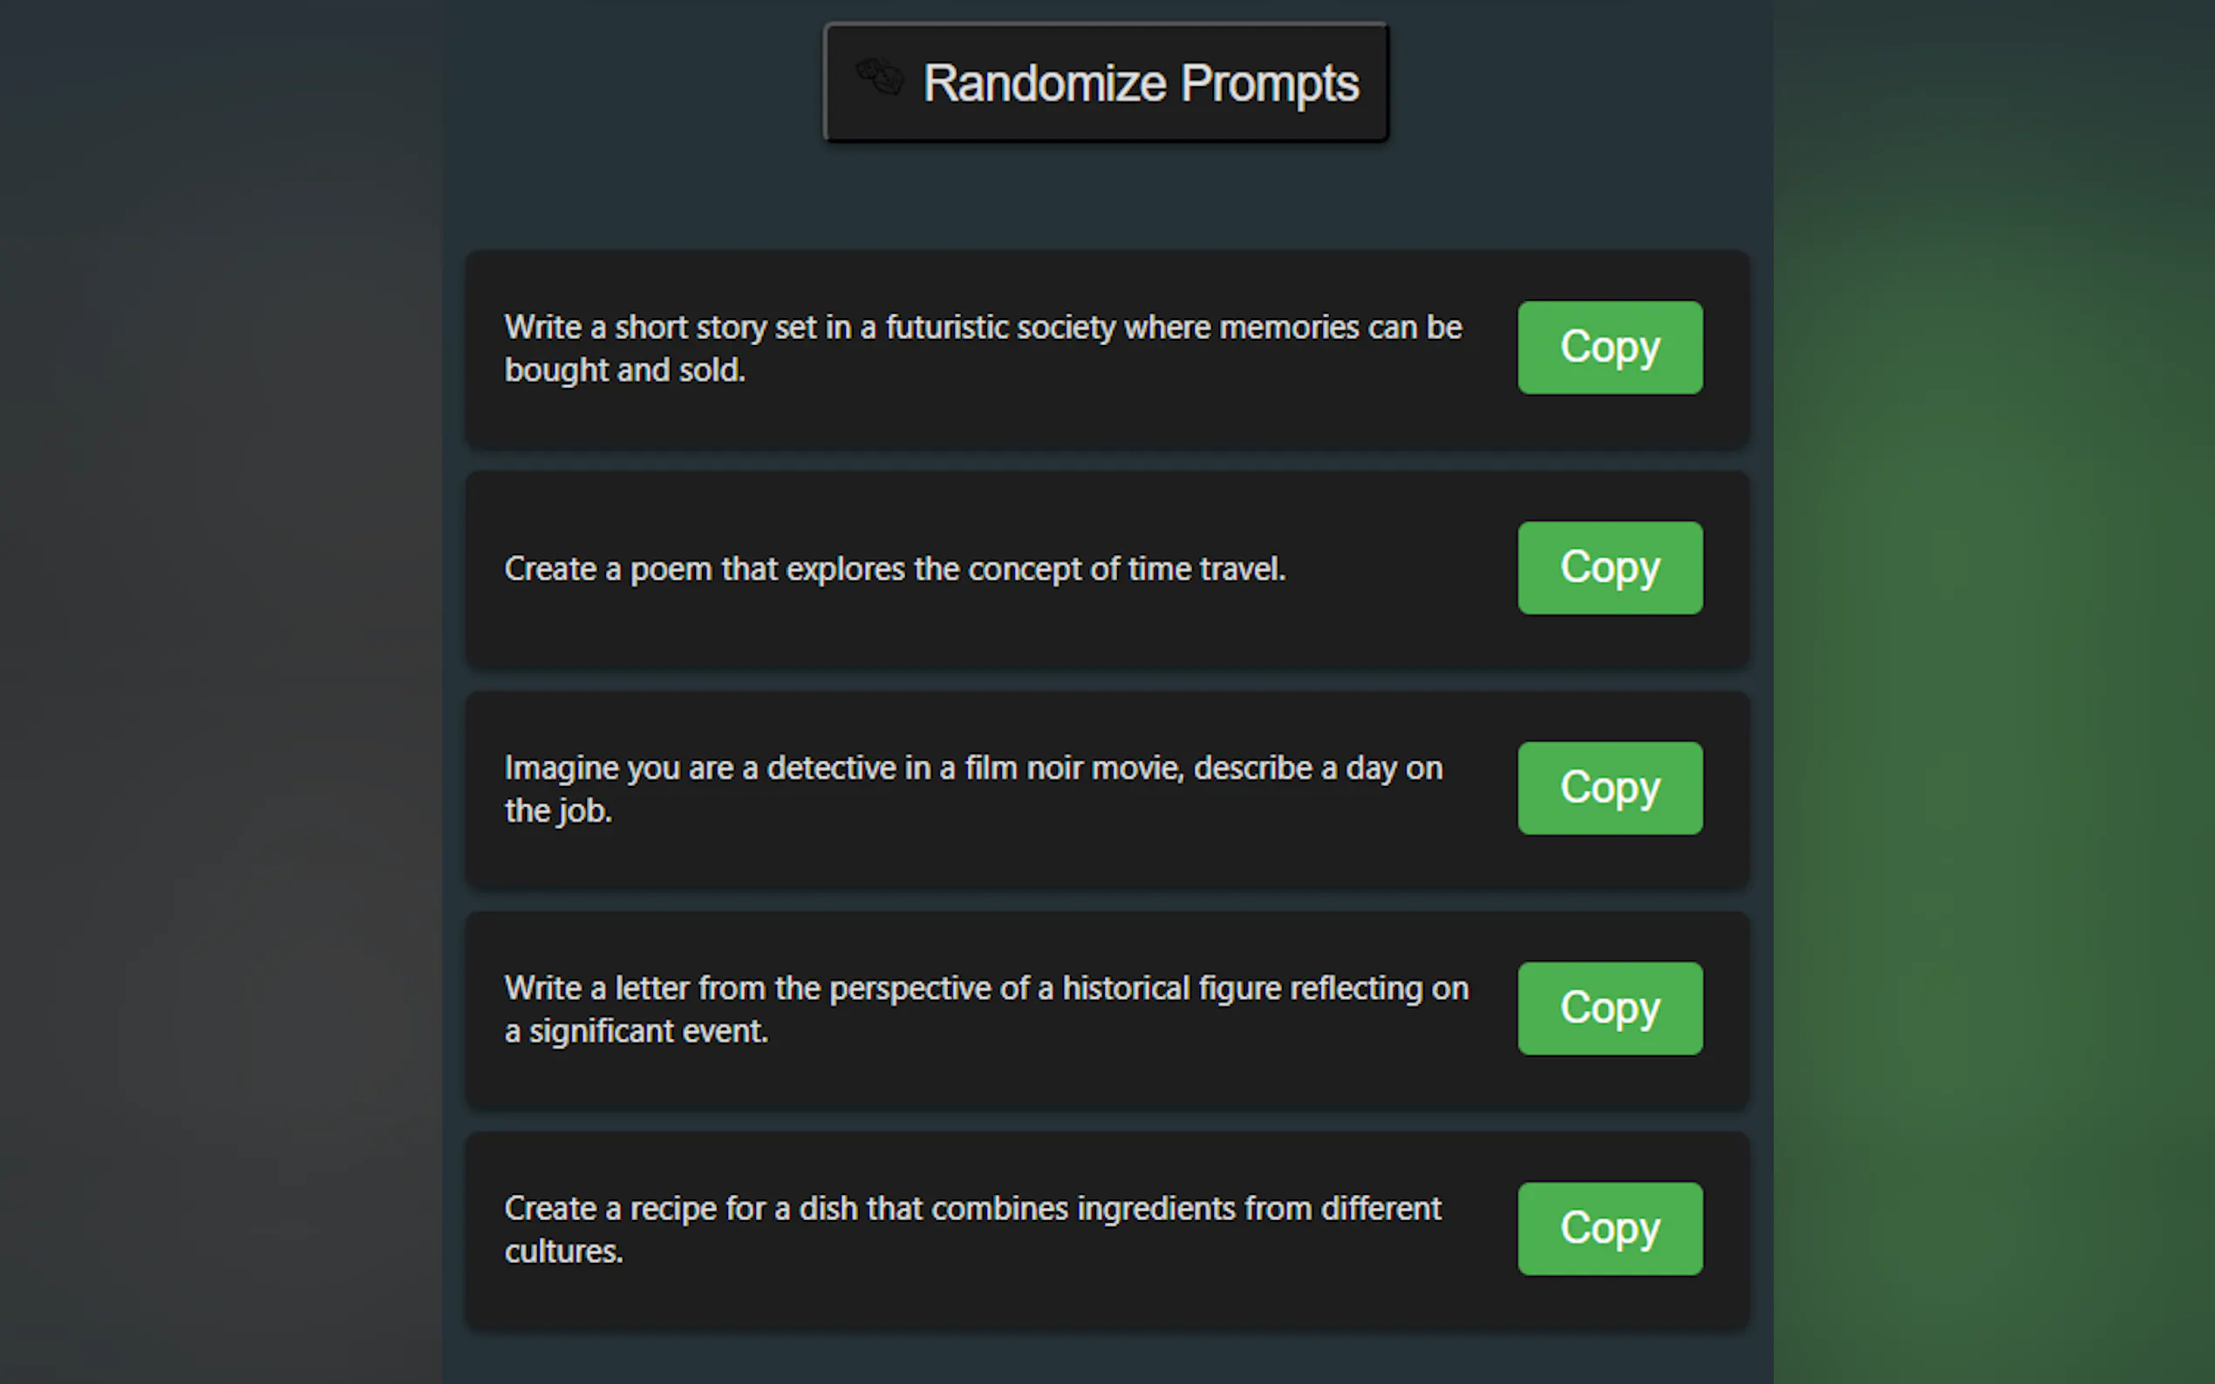Copy the historical figure letter prompt
The height and width of the screenshot is (1384, 2215).
coord(1610,1007)
